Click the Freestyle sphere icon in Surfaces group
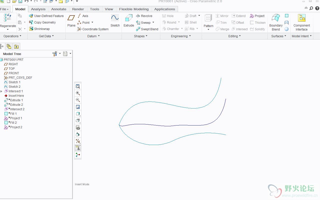Image resolution: width=320 pixels, height=200 pixels. [287, 29]
